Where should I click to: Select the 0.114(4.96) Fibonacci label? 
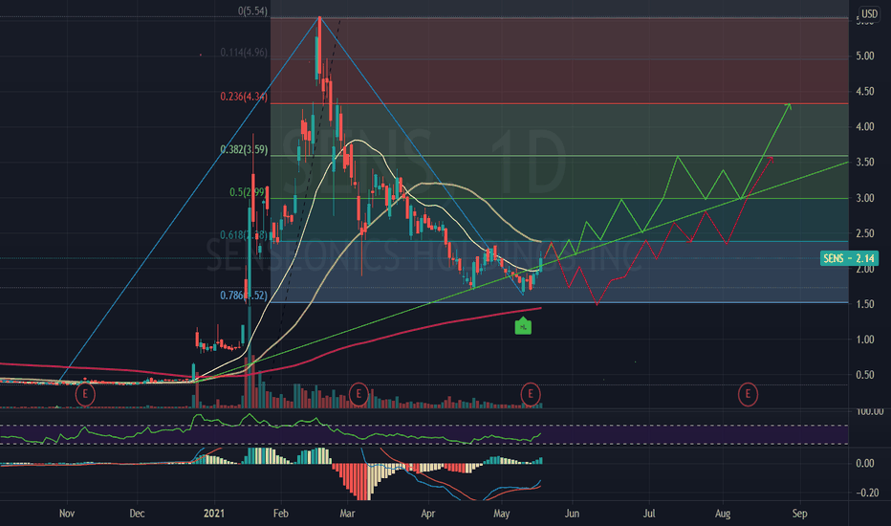[244, 53]
